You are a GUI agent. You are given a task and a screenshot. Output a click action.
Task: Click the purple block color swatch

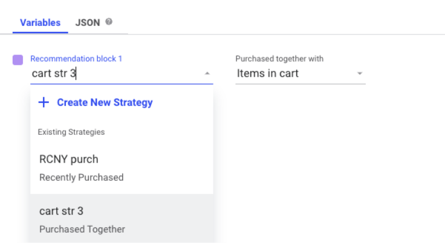pos(18,60)
